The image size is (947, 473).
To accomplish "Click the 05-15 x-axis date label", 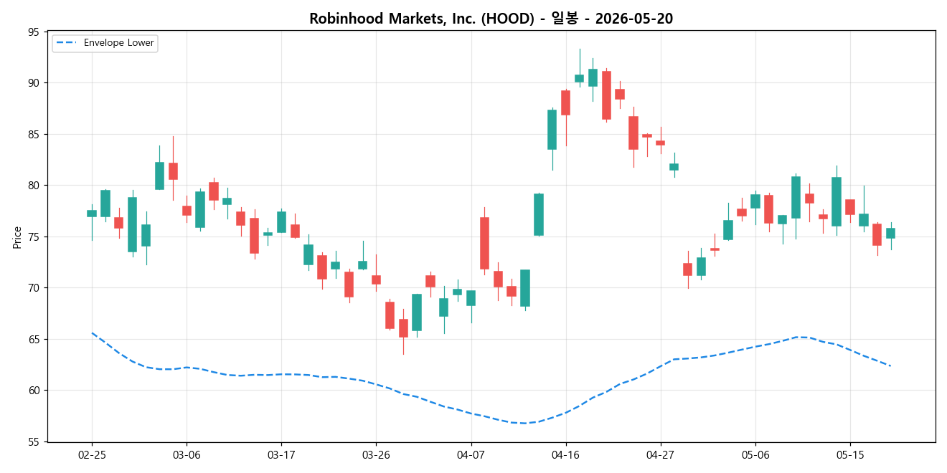I will 849,455.
